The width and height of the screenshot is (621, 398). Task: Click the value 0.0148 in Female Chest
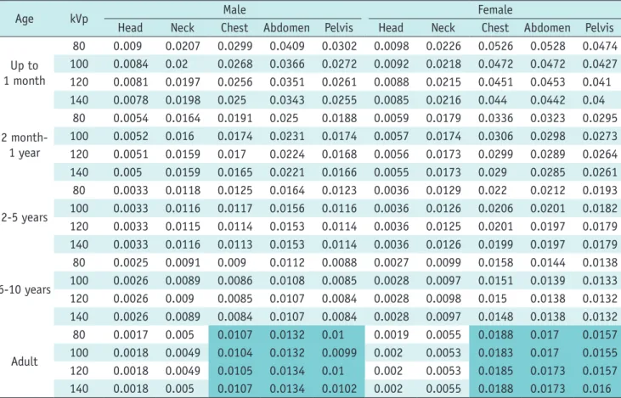coord(495,317)
